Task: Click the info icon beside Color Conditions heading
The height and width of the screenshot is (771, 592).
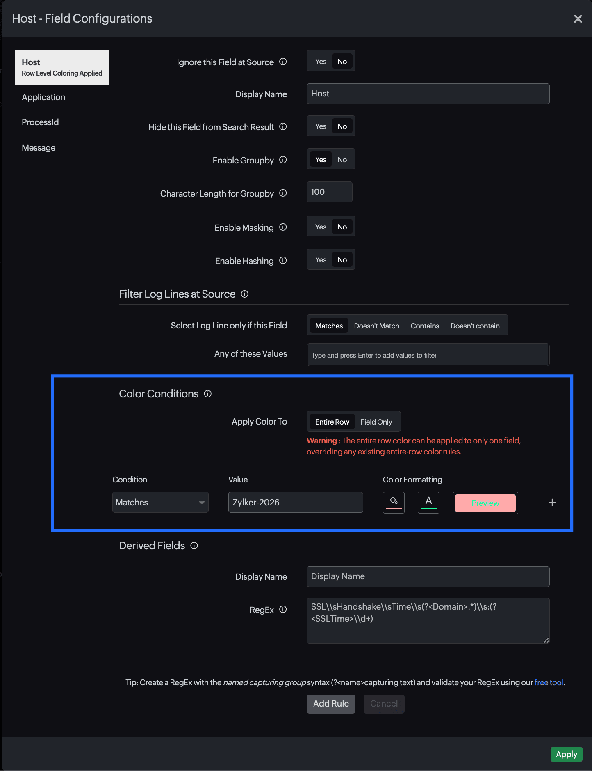Action: click(208, 394)
